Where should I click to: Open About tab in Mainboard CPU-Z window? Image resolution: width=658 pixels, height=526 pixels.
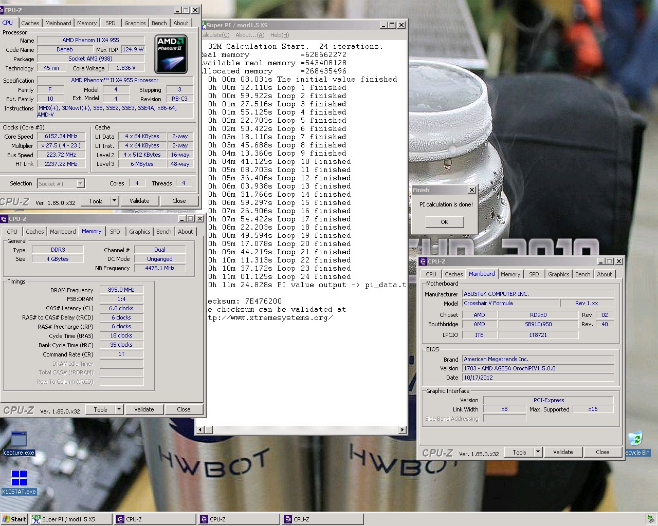point(605,274)
